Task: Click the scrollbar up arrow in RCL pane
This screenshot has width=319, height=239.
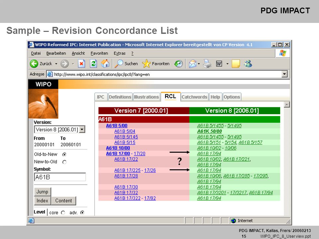Action: [287, 105]
